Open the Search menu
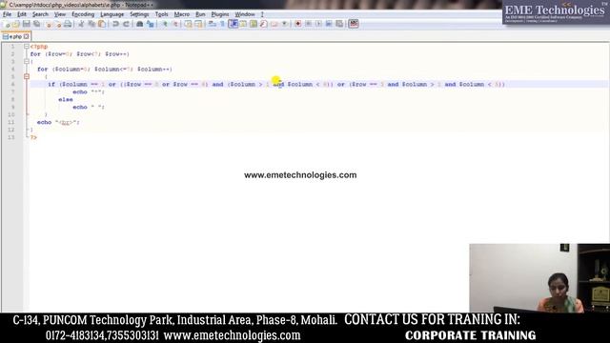Viewport: 610px width, 343px height. 40,14
